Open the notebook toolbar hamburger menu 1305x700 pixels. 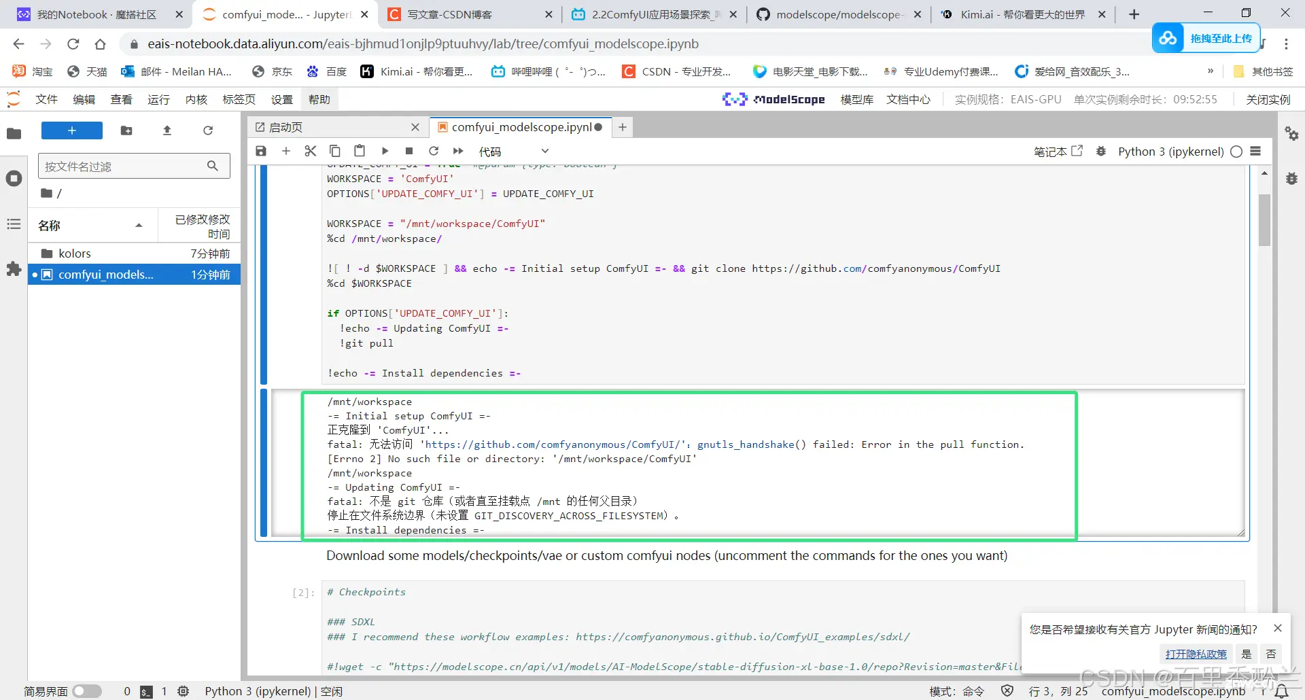tap(1255, 151)
